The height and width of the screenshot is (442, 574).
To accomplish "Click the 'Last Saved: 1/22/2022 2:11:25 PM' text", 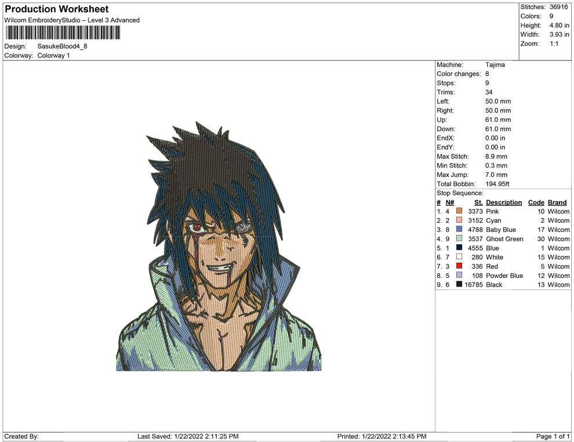I will (x=188, y=436).
